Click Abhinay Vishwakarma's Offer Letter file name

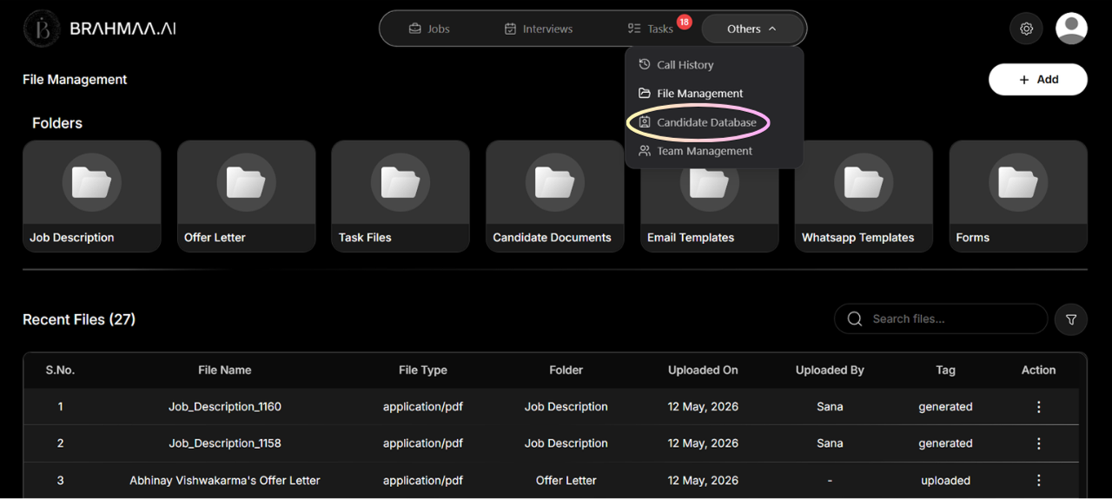click(225, 480)
